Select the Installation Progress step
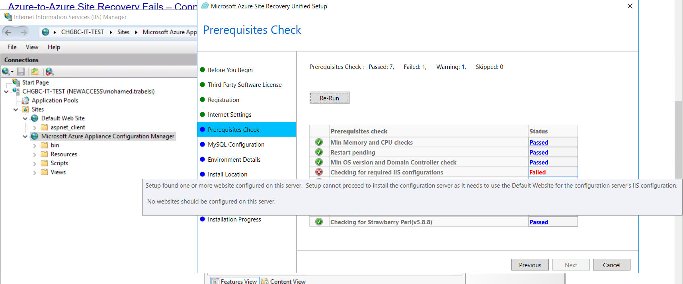 click(x=234, y=219)
